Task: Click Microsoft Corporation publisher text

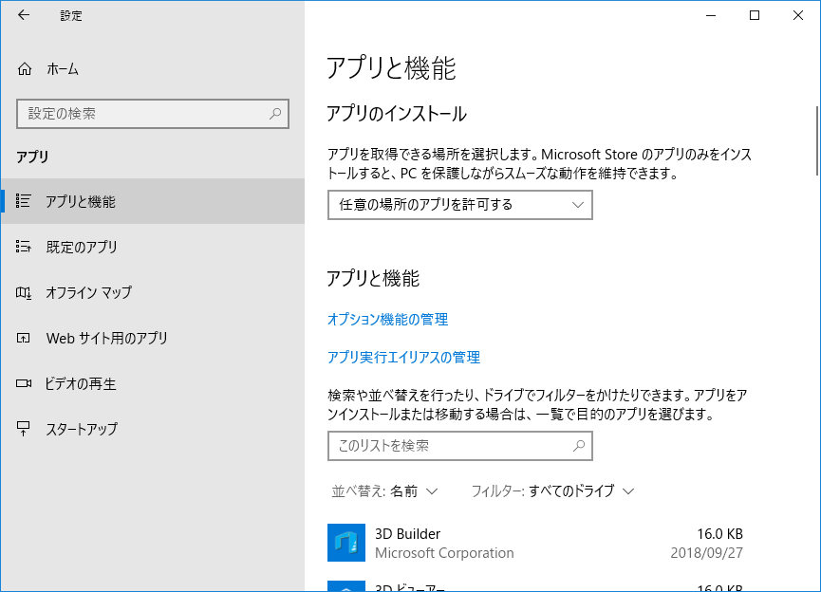Action: (x=444, y=553)
